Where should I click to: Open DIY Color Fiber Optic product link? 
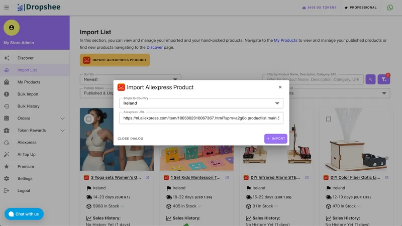point(355,177)
